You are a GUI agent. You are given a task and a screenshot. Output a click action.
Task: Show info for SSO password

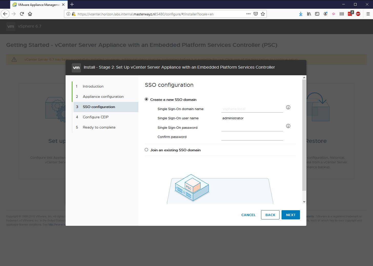pyautogui.click(x=288, y=126)
